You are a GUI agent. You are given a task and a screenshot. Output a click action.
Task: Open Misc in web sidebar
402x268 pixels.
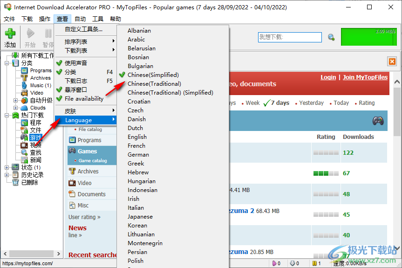(x=83, y=206)
